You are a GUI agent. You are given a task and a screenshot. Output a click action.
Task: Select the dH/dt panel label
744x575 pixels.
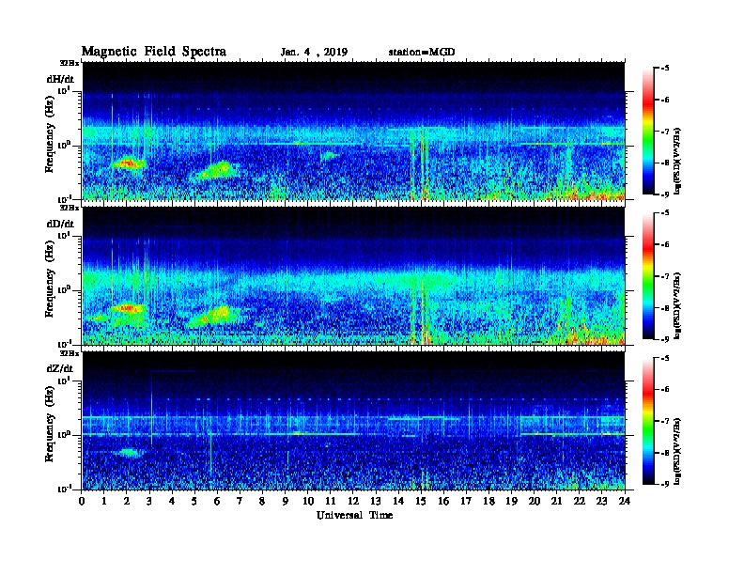point(60,79)
